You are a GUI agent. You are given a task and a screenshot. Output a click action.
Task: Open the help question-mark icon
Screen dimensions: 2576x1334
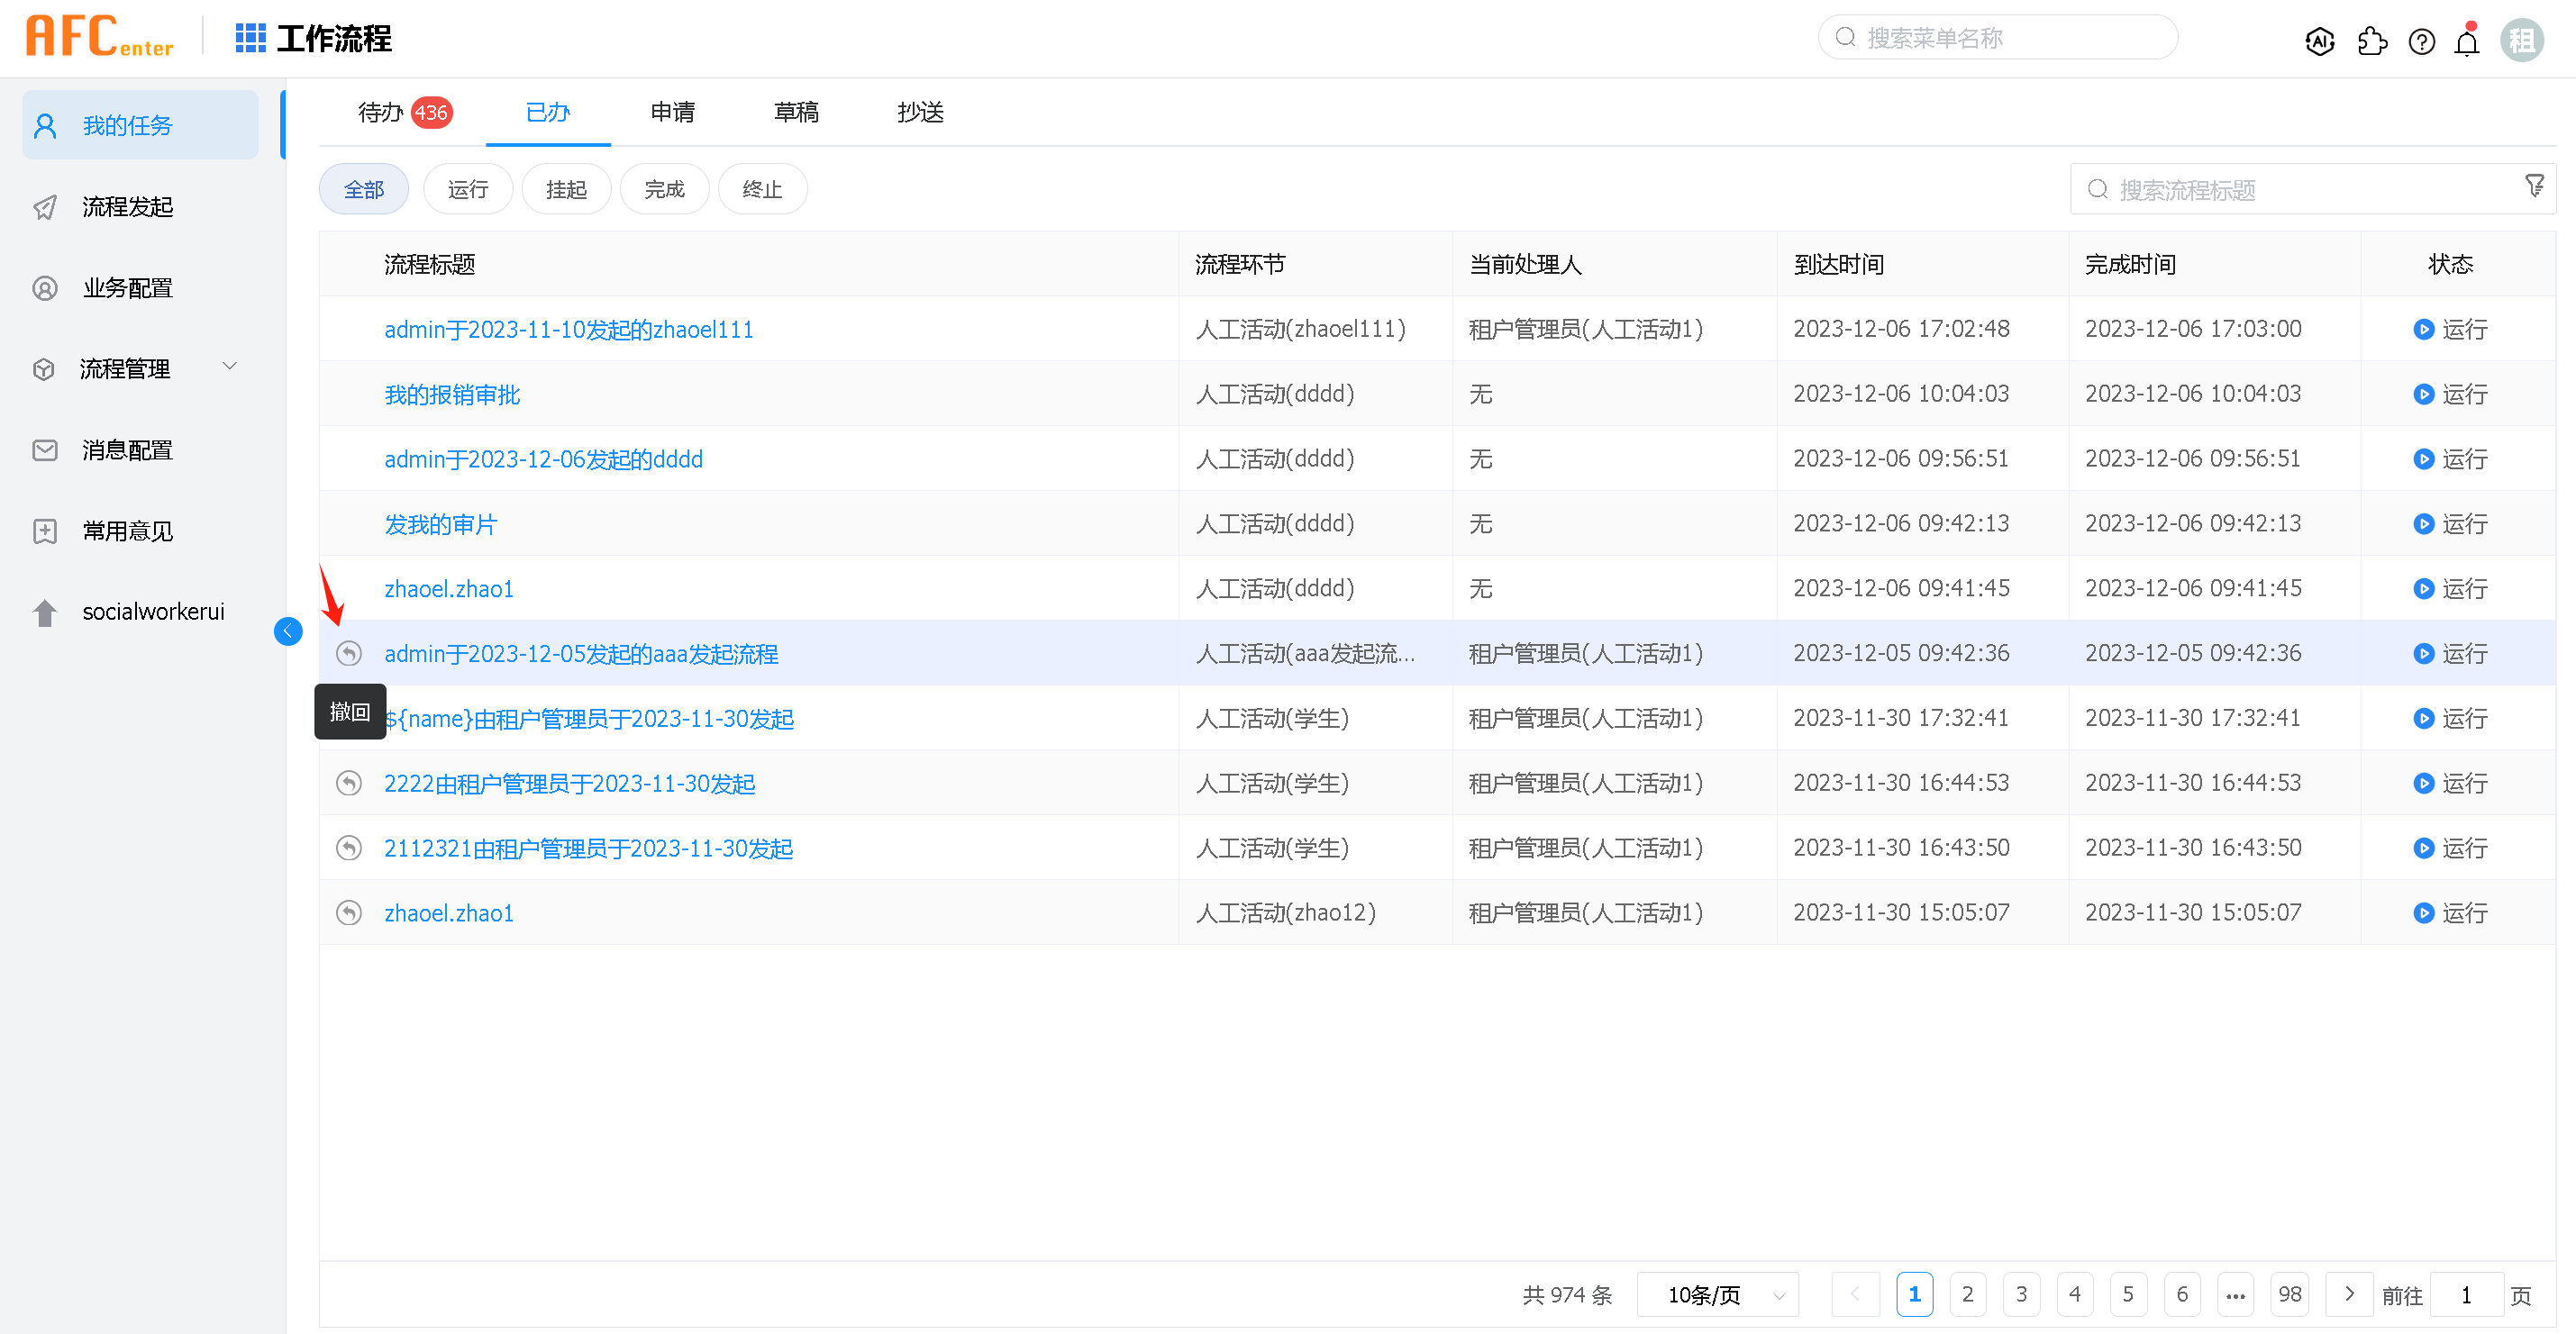click(x=2422, y=41)
